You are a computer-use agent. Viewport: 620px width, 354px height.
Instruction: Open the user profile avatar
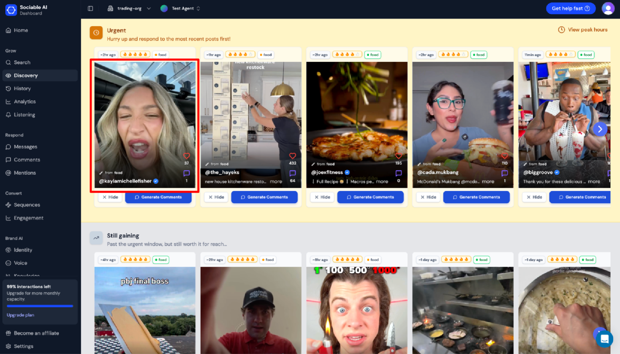click(x=608, y=8)
